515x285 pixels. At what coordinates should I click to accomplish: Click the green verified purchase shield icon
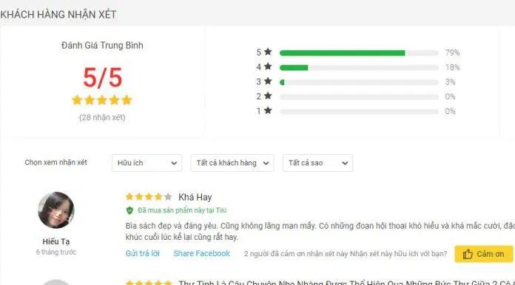tap(129, 210)
